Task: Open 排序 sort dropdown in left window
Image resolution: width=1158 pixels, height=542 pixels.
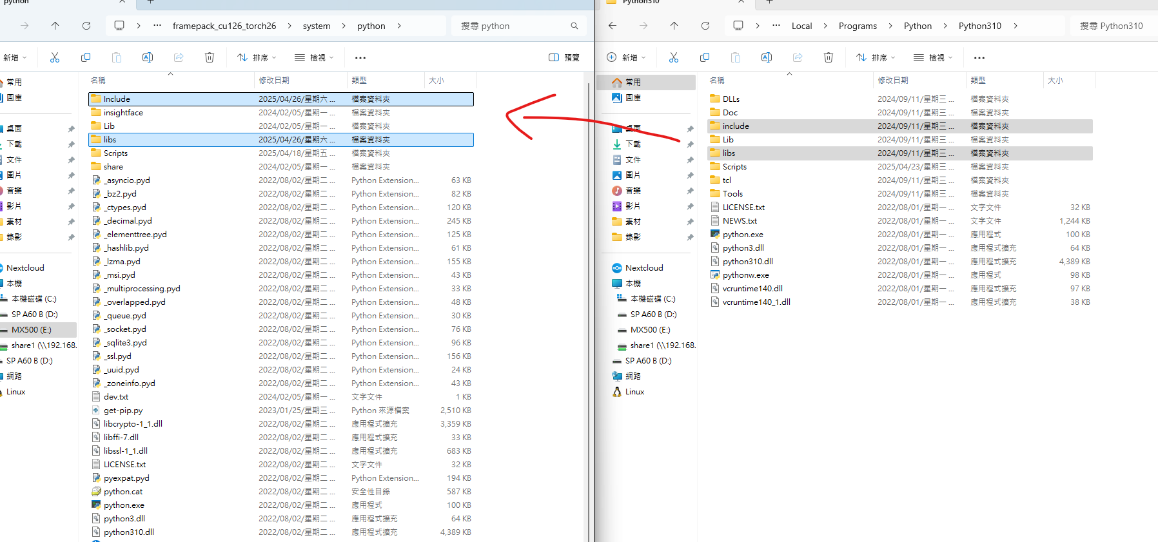Action: [257, 57]
